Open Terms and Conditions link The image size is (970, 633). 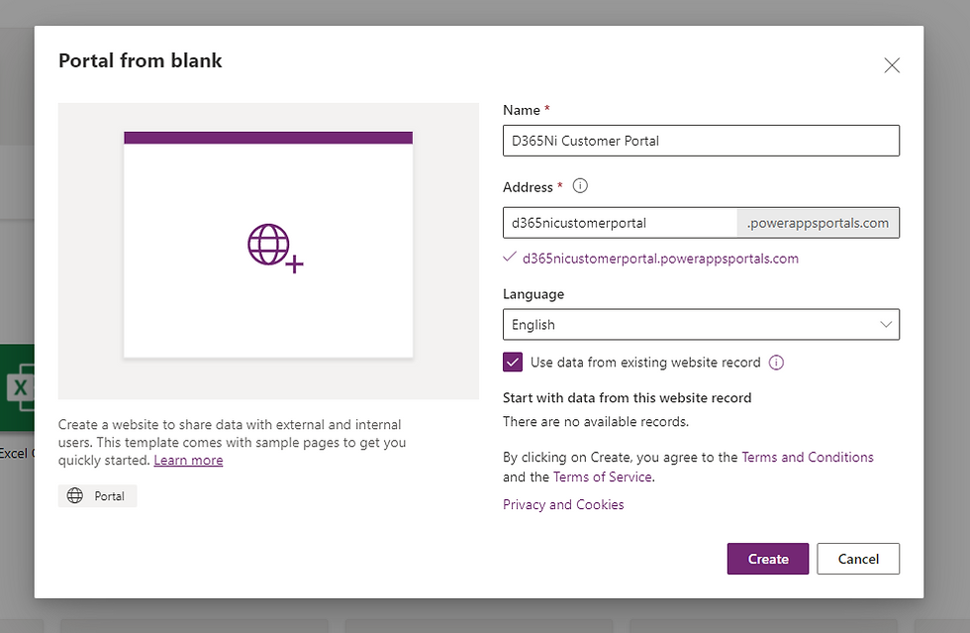click(x=808, y=457)
